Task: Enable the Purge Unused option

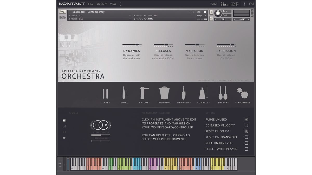Action: 246,120
